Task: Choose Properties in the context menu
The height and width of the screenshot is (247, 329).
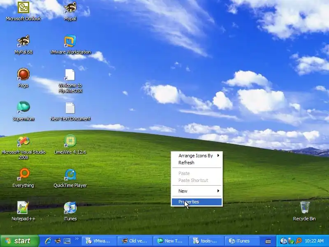Action: coord(197,202)
